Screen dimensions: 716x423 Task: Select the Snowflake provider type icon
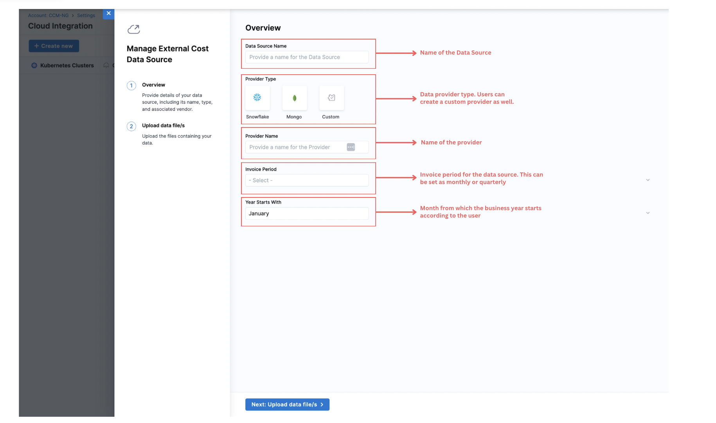pyautogui.click(x=257, y=98)
